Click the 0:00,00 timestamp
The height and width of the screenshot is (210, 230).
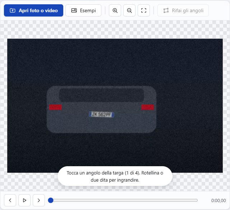point(218,200)
